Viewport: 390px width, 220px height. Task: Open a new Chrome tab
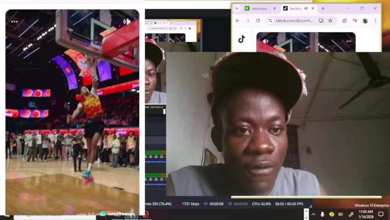[x=323, y=9]
